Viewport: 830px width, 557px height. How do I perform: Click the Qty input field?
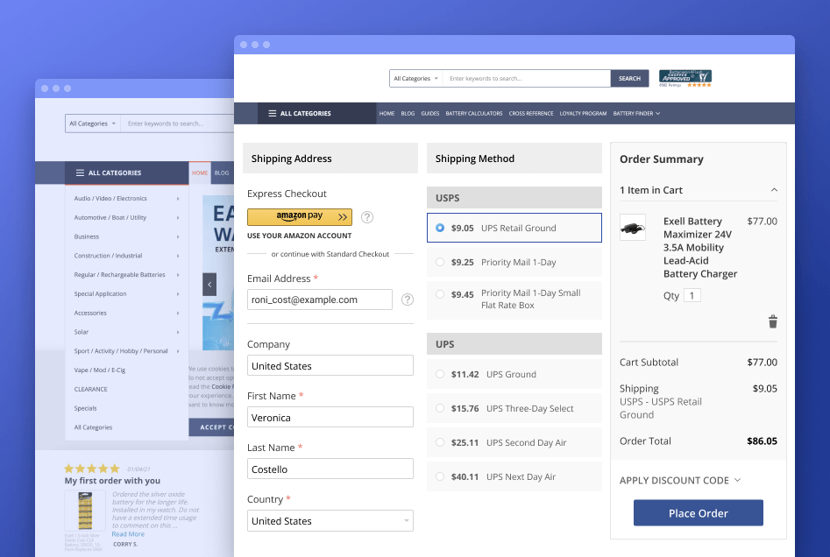coord(692,295)
